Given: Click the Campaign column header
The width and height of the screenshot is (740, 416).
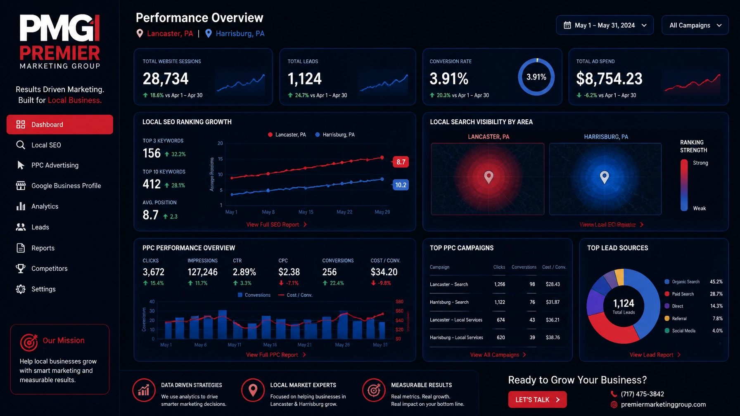Looking at the screenshot, I should (439, 267).
